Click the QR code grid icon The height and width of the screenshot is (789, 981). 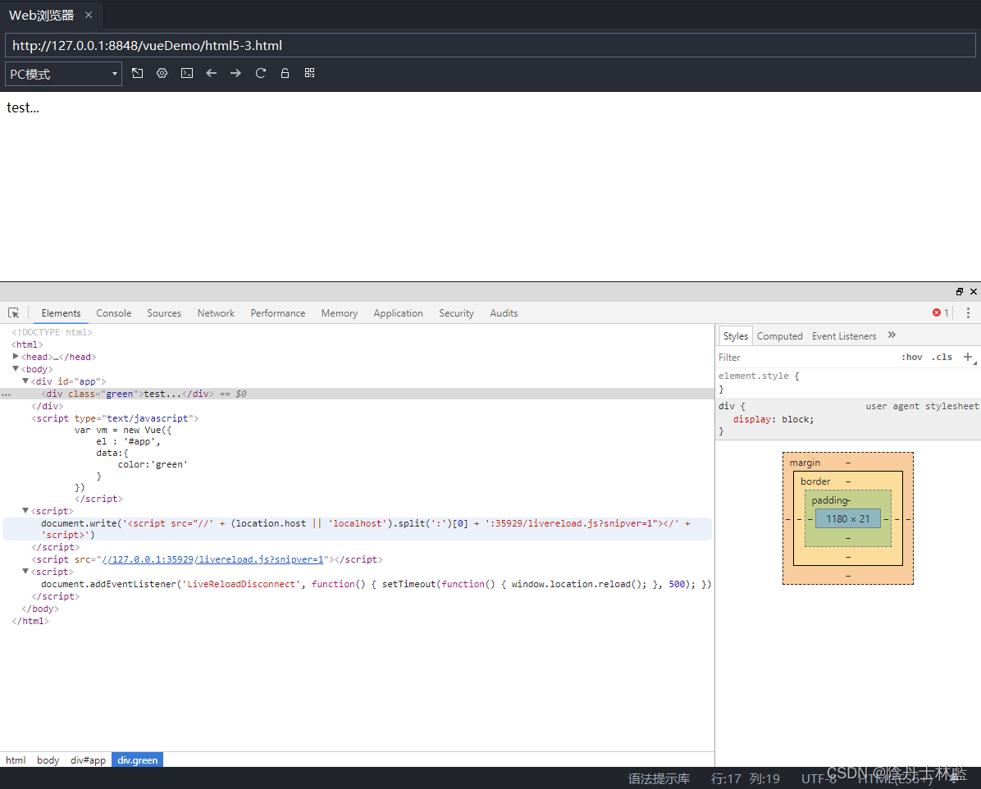(310, 73)
